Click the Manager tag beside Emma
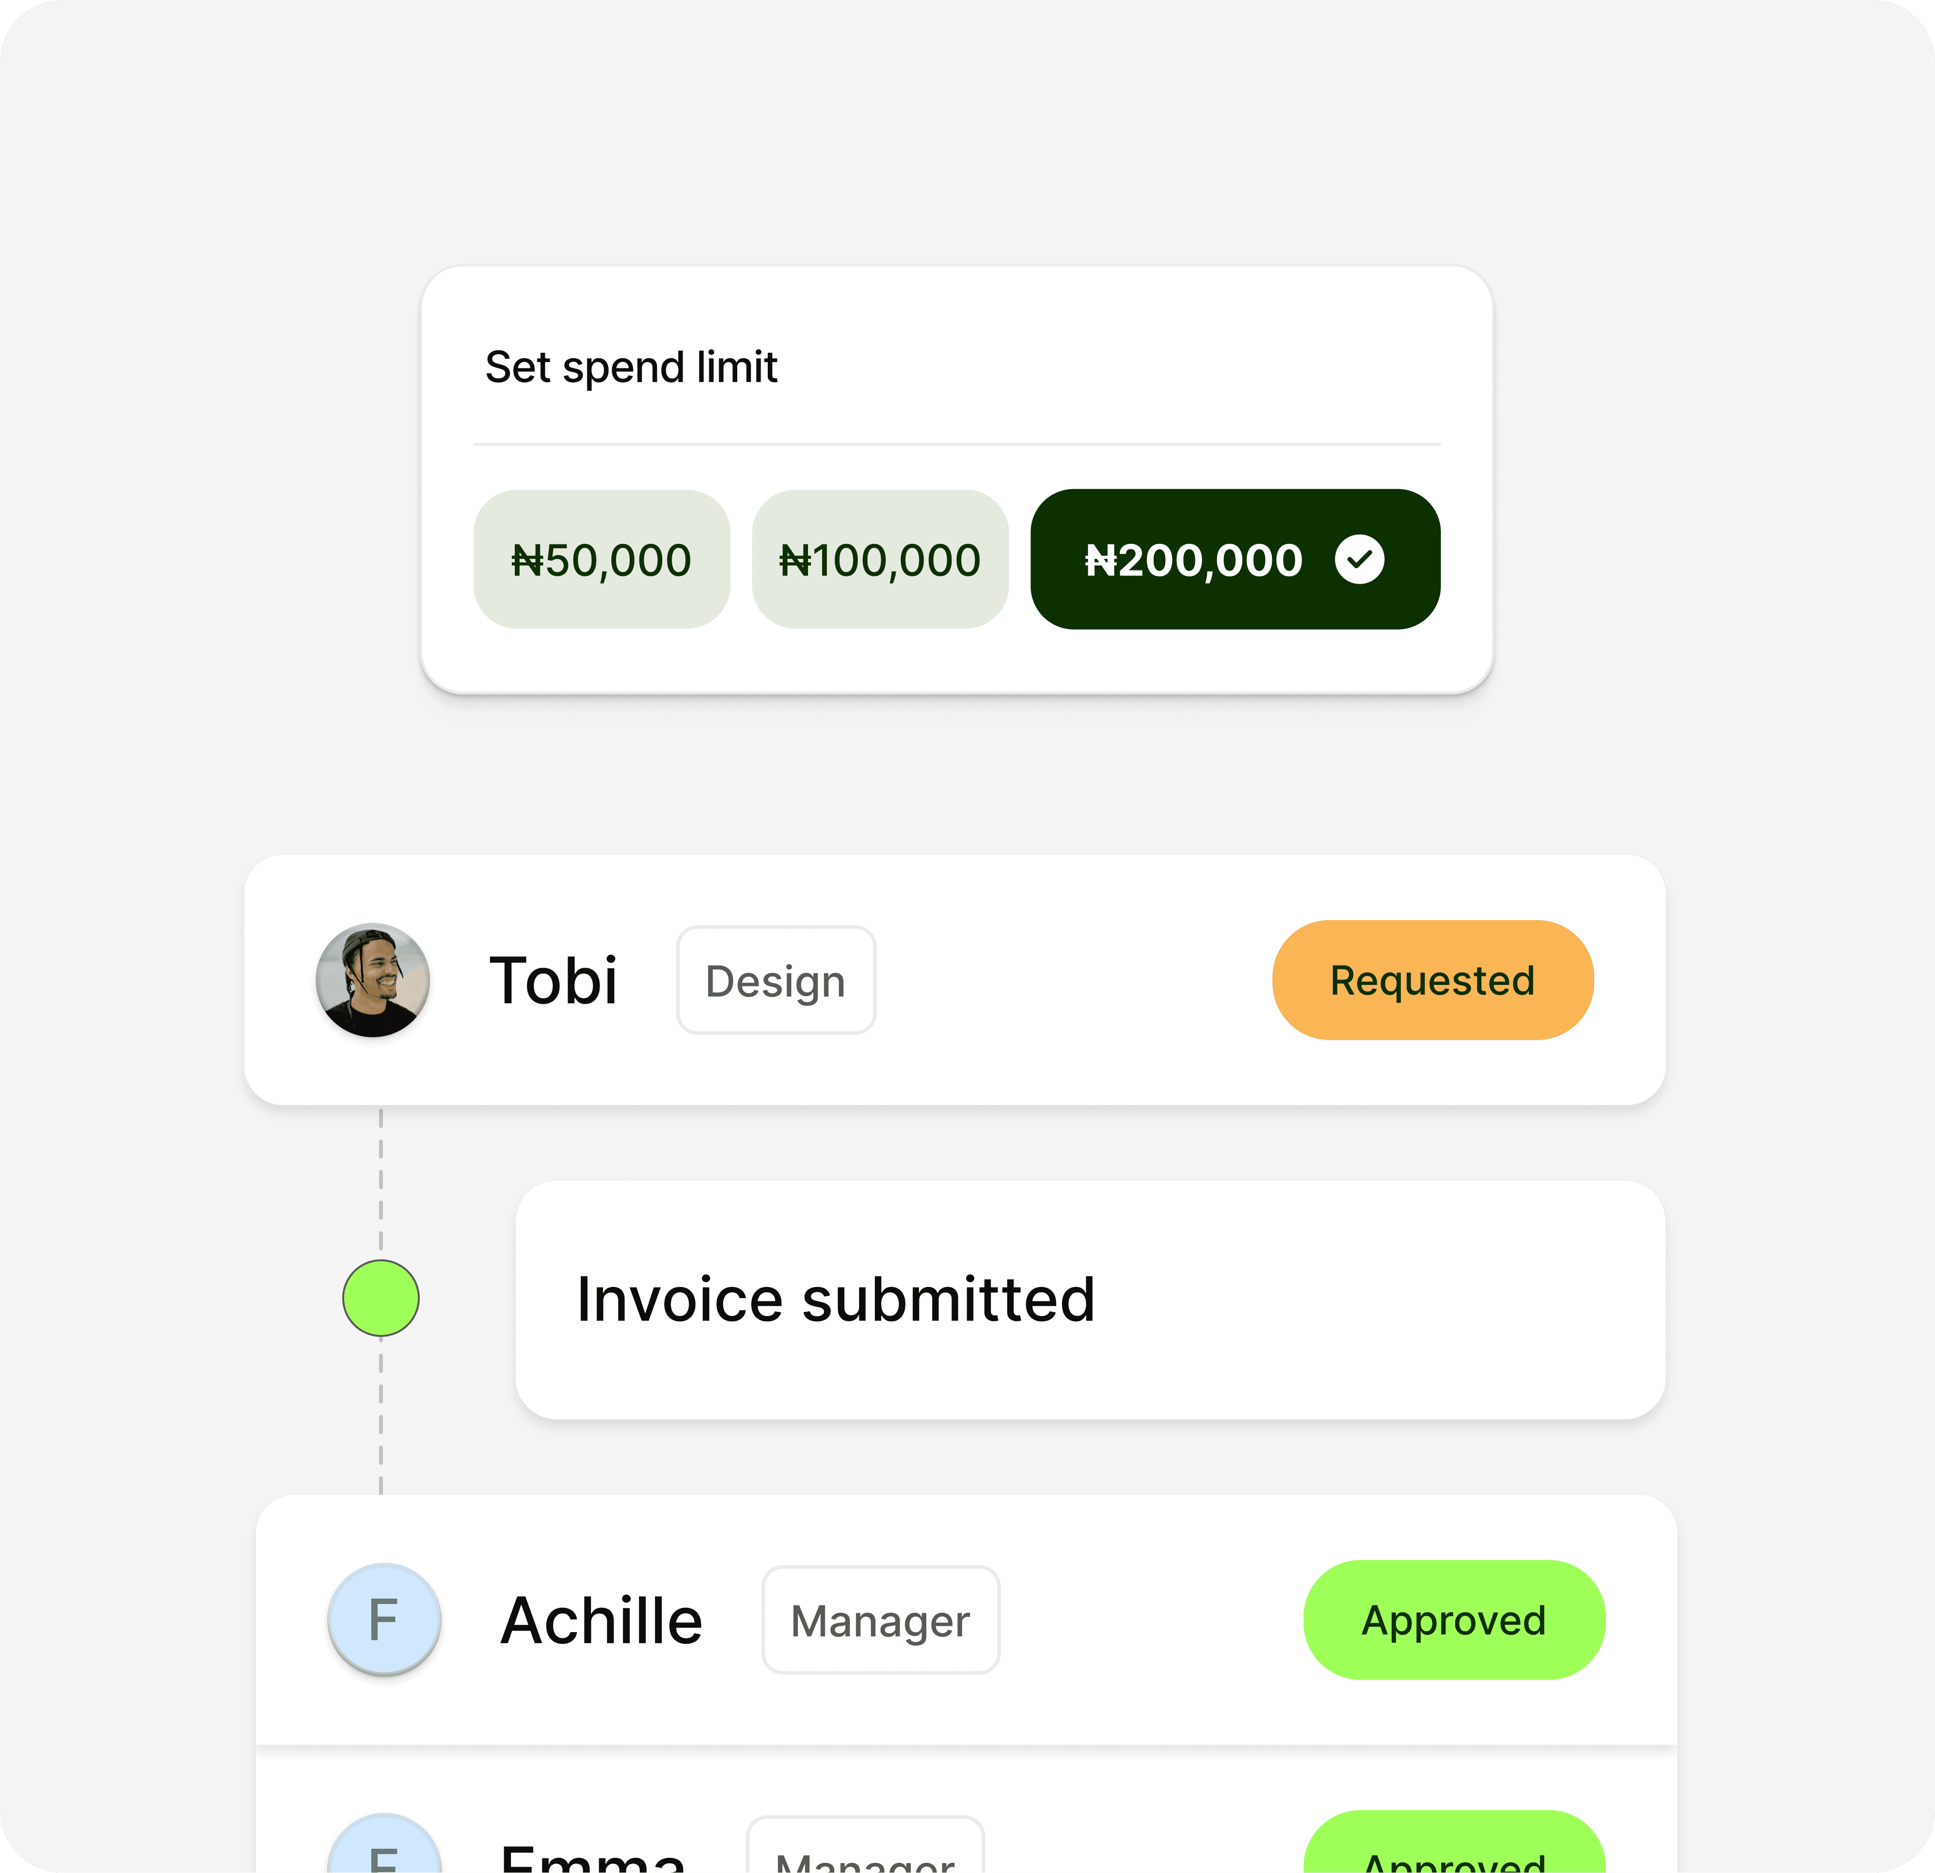This screenshot has width=1935, height=1873. point(866,1843)
